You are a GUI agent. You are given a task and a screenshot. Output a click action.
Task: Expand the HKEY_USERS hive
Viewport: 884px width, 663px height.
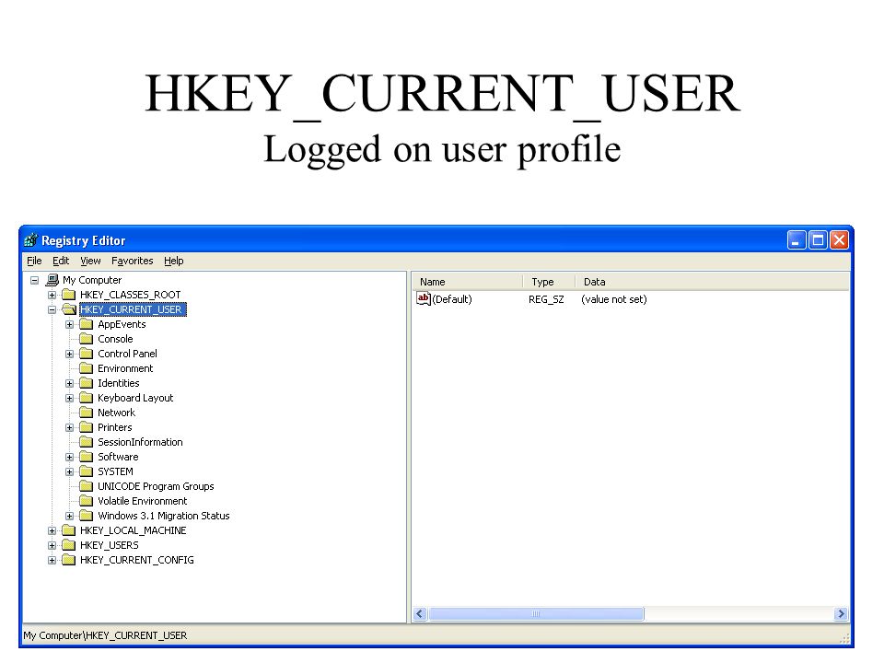[x=52, y=545]
